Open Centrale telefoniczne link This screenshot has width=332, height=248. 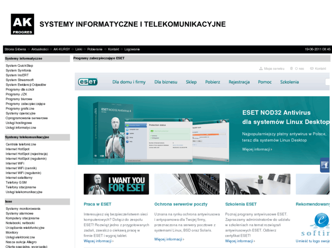click(x=21, y=144)
